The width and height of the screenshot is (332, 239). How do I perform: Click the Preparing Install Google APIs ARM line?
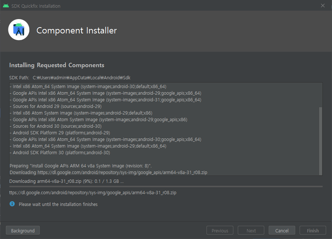tap(81, 166)
